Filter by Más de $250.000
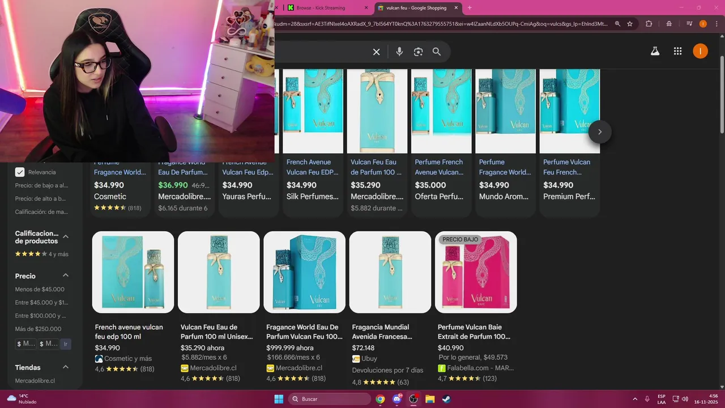 tap(38, 329)
